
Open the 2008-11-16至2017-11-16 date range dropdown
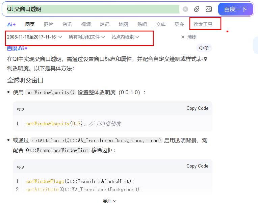click(x=34, y=37)
